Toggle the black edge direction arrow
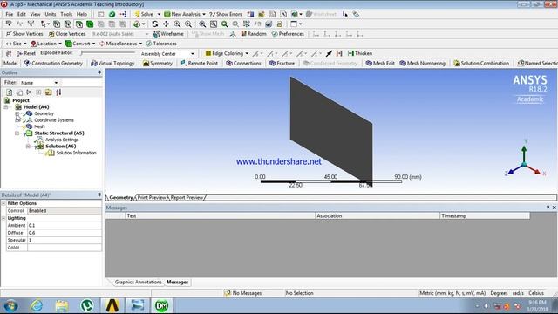The height and width of the screenshot is (314, 558). (329, 53)
